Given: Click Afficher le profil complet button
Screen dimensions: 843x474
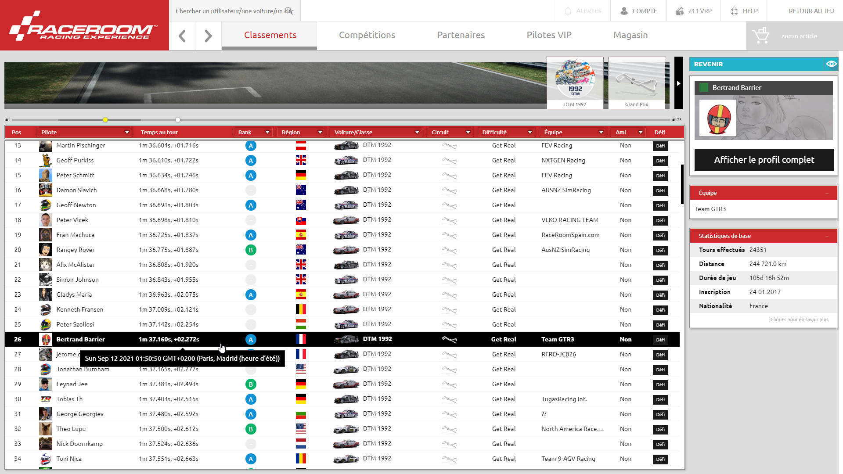Looking at the screenshot, I should (x=764, y=160).
